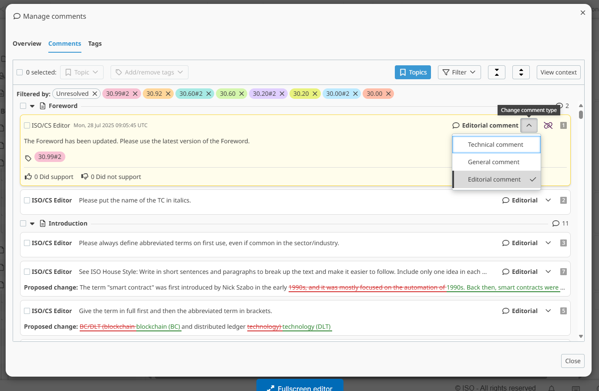This screenshot has height=391, width=599.
Task: Check the Foreword section checkbox
Action: pyautogui.click(x=23, y=106)
